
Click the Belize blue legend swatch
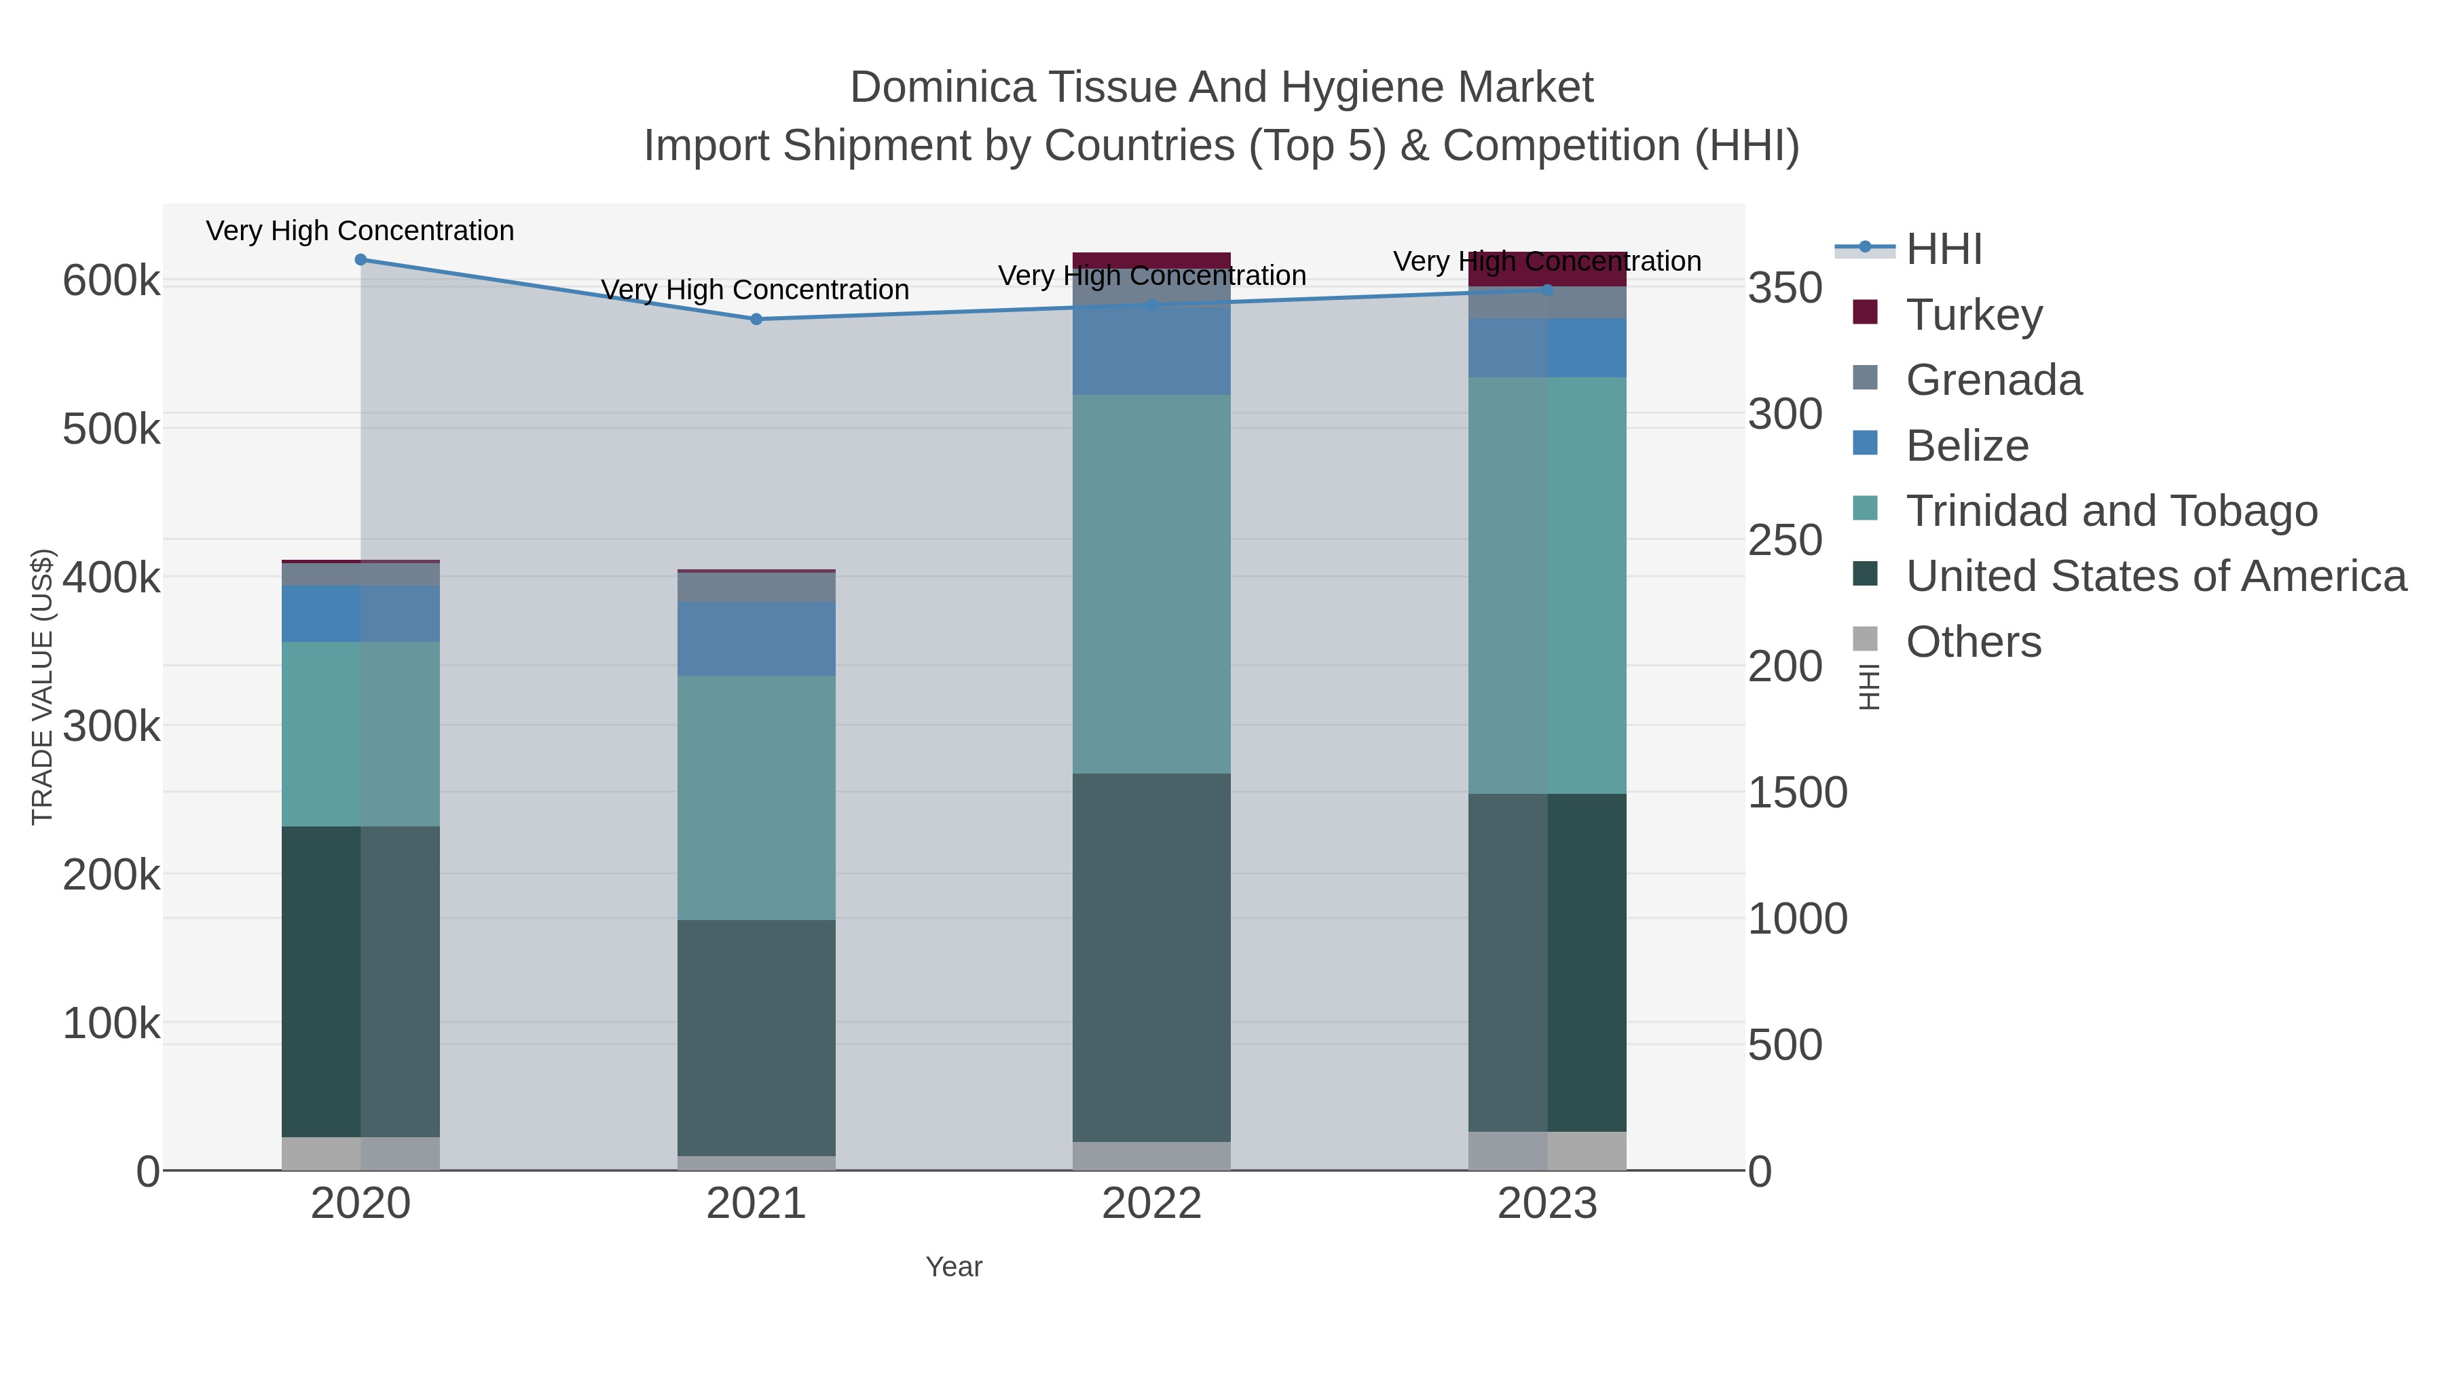[1866, 443]
